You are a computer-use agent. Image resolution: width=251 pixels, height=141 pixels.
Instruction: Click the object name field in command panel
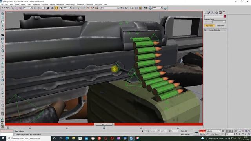(x=214, y=16)
